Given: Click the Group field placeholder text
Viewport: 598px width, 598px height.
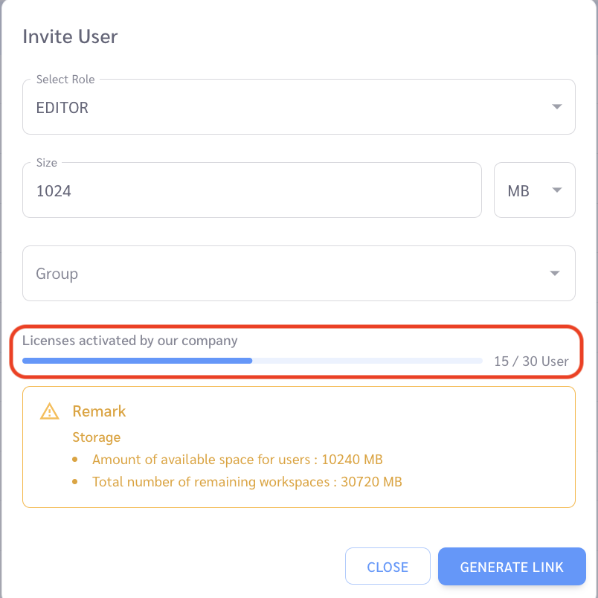Looking at the screenshot, I should click(x=57, y=274).
